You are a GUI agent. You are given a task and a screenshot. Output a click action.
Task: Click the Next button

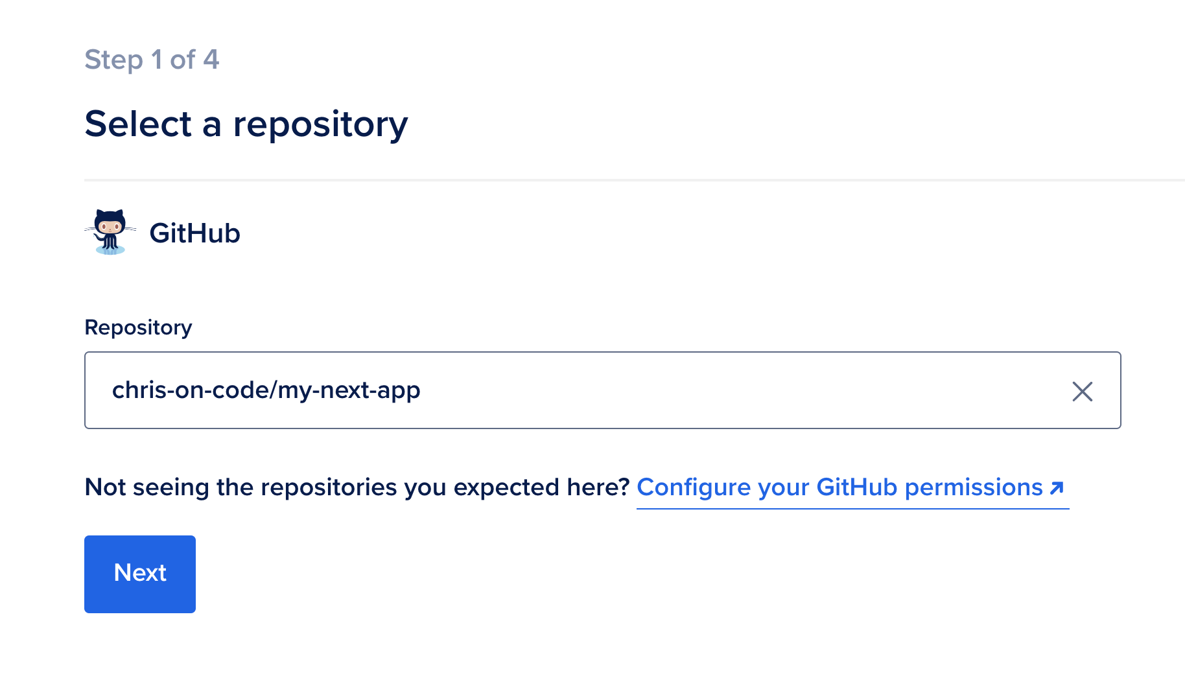(140, 574)
